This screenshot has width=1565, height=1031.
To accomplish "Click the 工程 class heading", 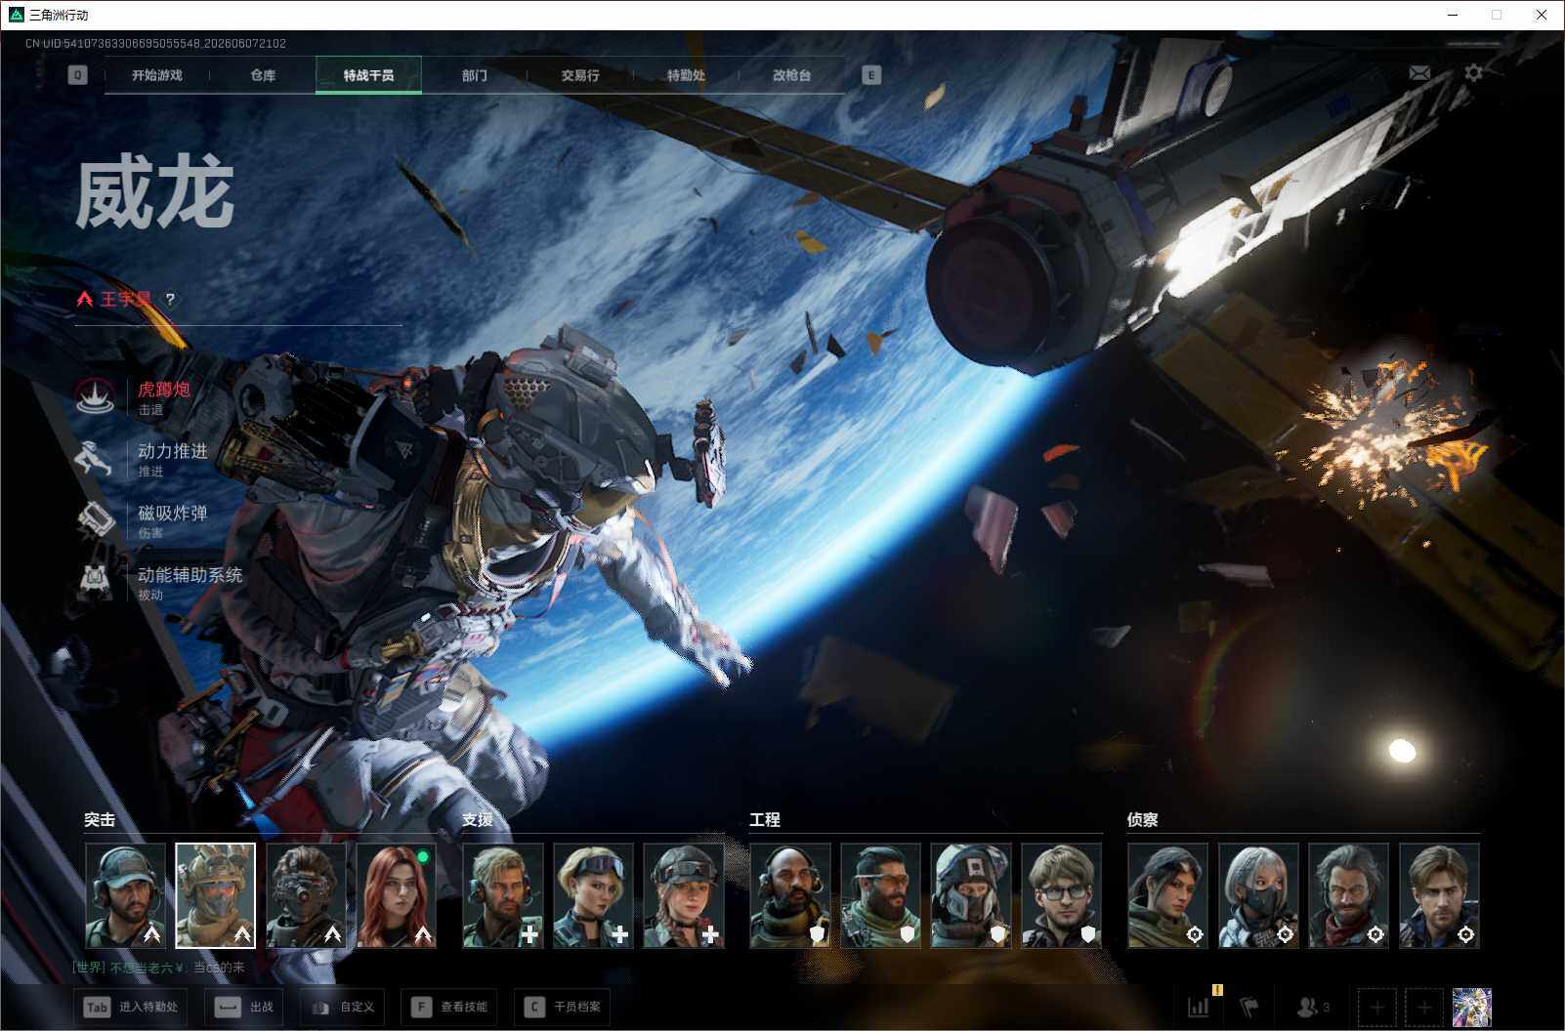I will pyautogui.click(x=765, y=820).
